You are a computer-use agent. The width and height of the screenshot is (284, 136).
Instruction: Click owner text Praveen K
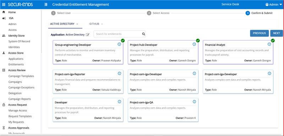pos(190,118)
